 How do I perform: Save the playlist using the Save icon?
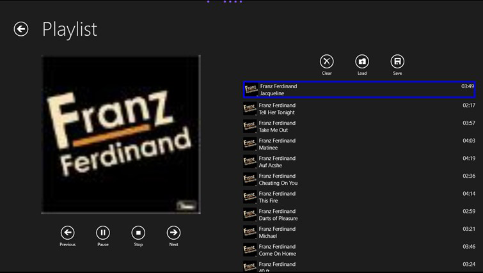[x=397, y=61]
